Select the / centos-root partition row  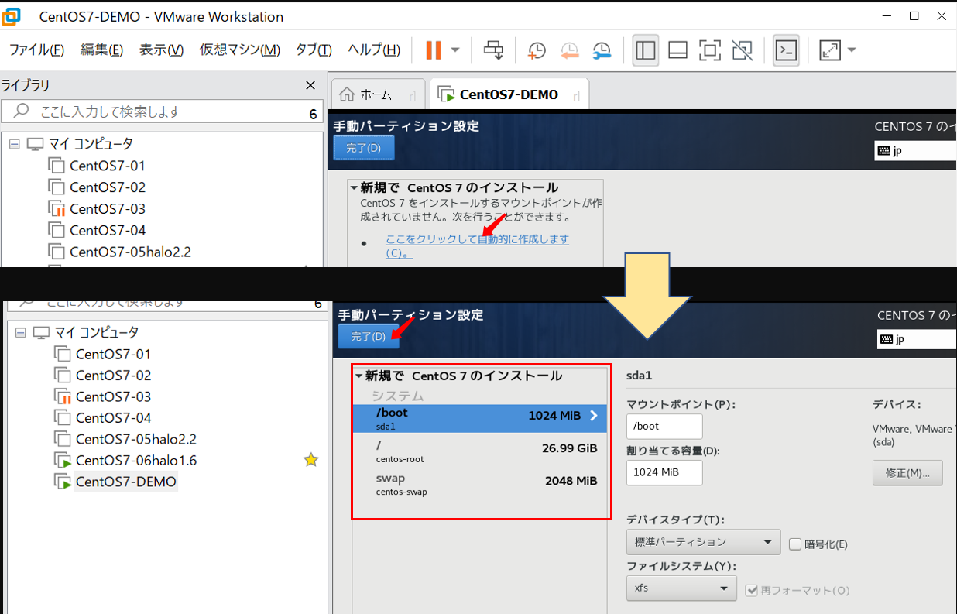tap(479, 451)
